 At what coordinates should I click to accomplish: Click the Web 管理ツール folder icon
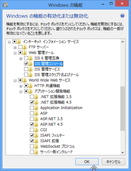point(25,53)
